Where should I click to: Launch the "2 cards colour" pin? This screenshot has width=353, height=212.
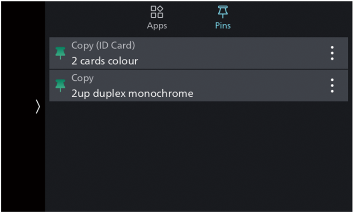tap(105, 61)
